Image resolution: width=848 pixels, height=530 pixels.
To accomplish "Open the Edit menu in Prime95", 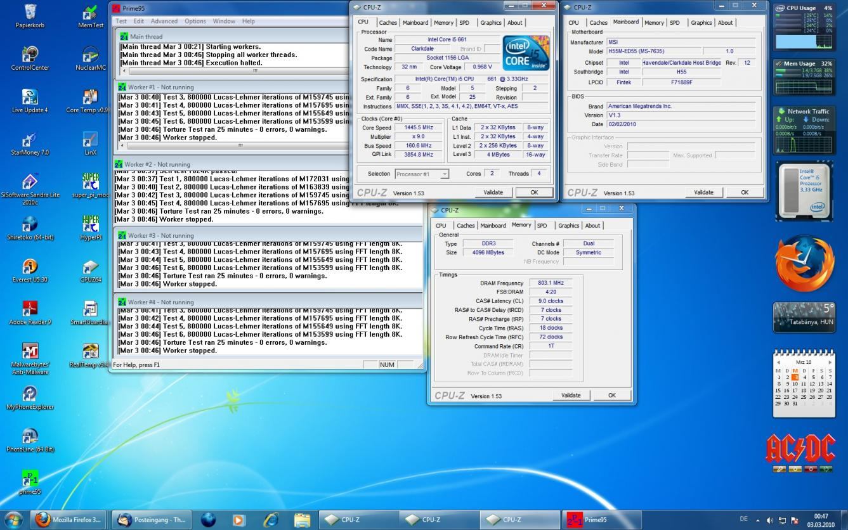I will coord(138,21).
